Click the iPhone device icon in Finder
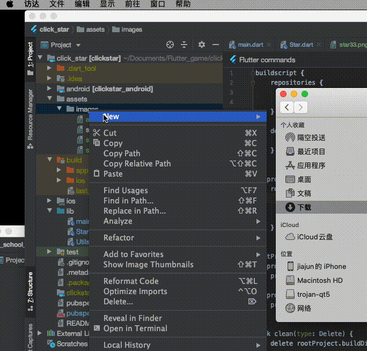367x351 pixels. 290,266
